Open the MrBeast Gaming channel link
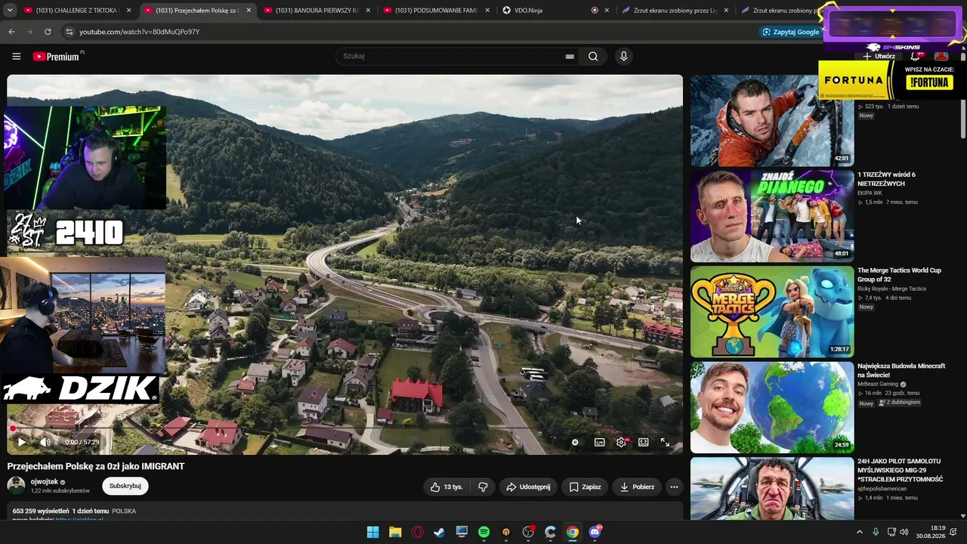 coord(878,384)
